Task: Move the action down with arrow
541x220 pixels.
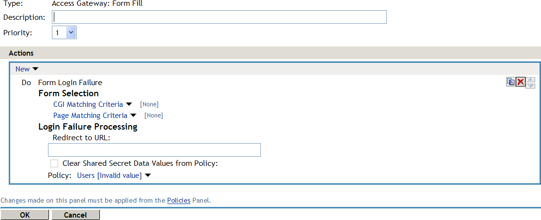Action: tap(530, 86)
